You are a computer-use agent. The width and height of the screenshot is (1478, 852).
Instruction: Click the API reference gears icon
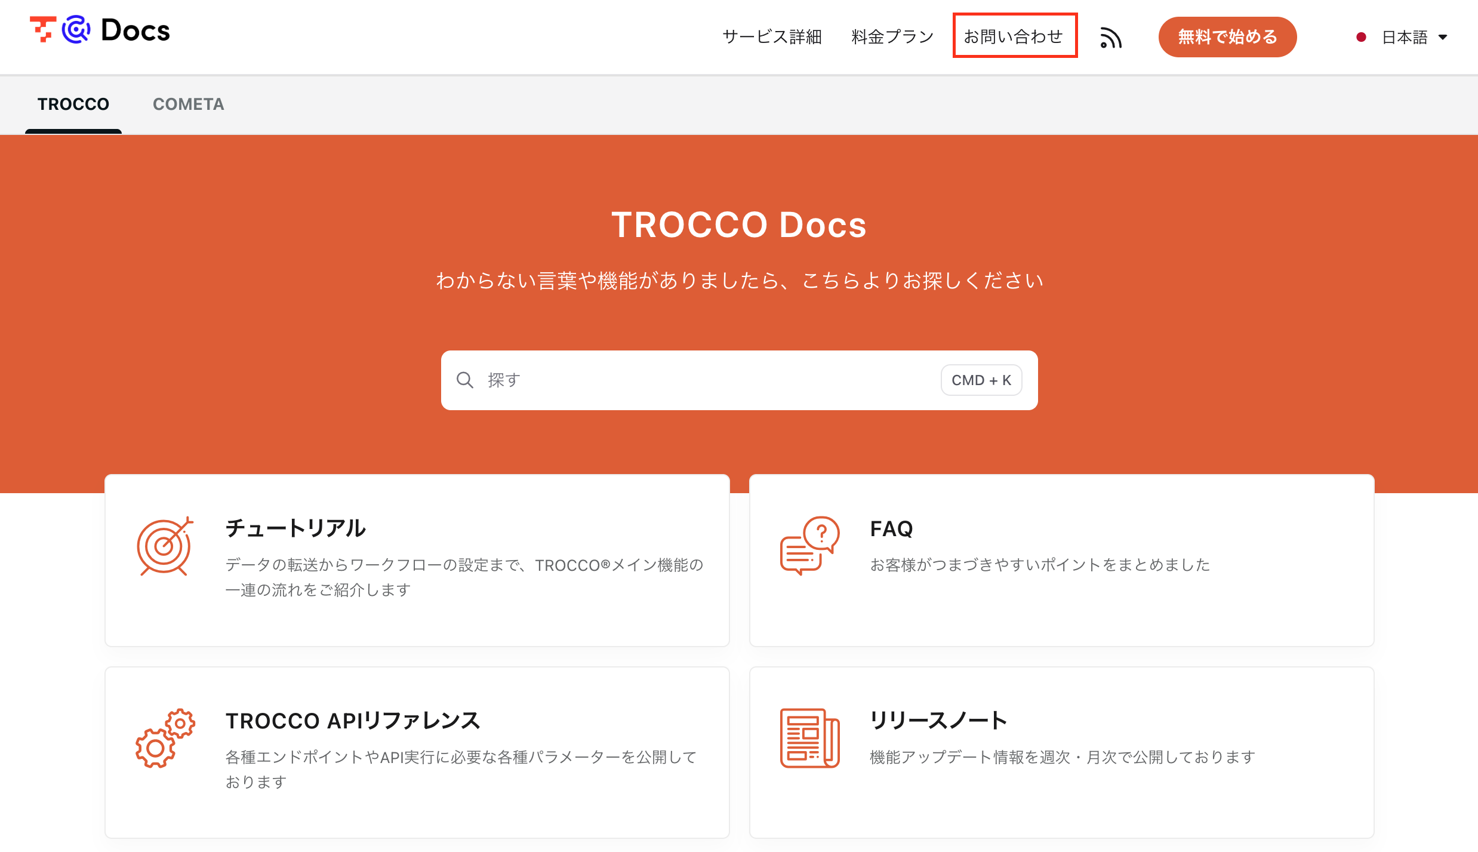(x=165, y=739)
